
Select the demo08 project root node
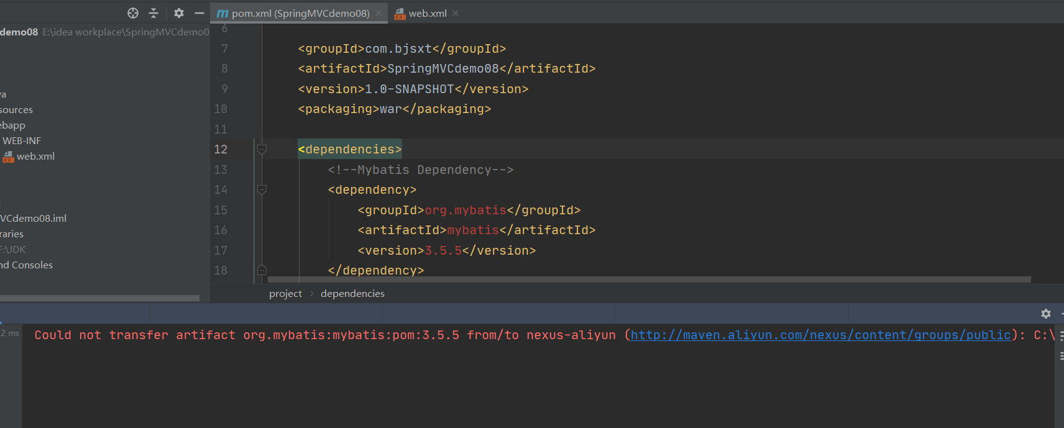coord(19,32)
